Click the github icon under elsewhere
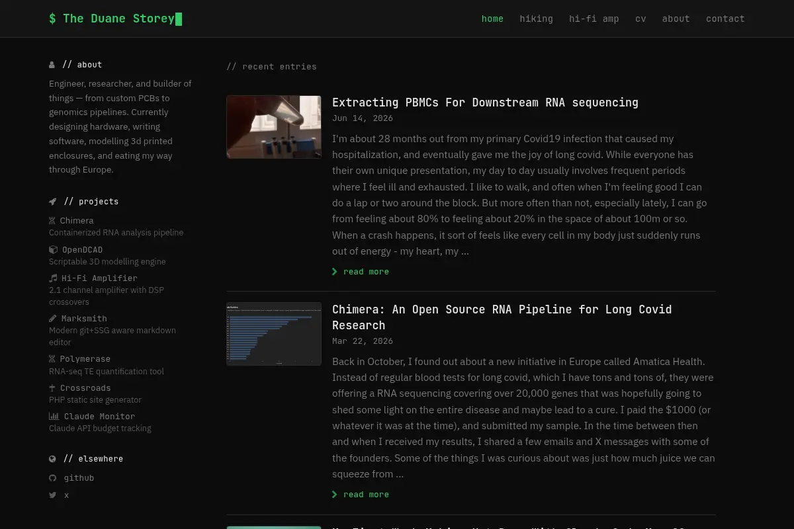The width and height of the screenshot is (794, 529). [52, 478]
